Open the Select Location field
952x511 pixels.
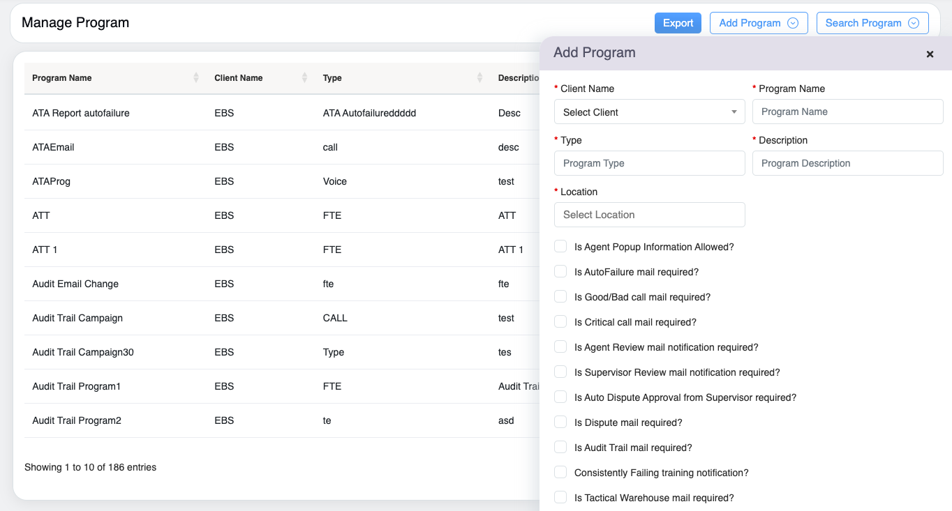pos(649,215)
